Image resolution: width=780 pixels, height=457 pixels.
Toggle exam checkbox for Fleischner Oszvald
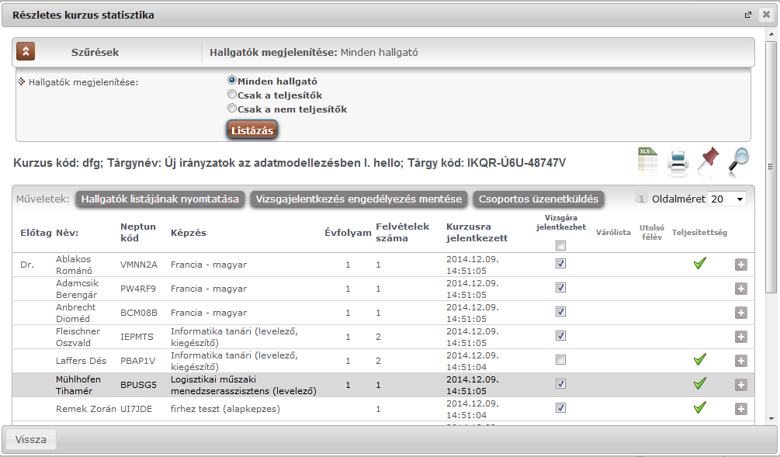pos(560,336)
